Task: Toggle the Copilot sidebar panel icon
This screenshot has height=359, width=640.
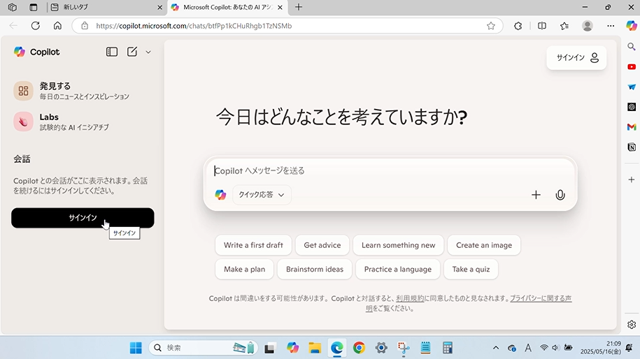Action: click(x=112, y=52)
